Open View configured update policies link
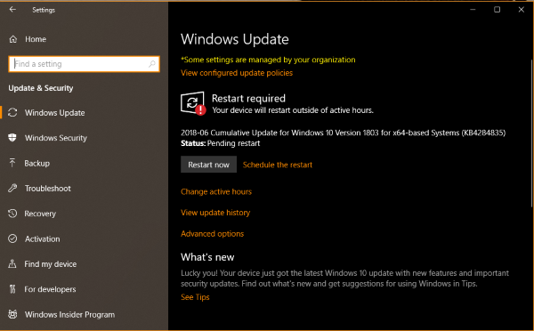The width and height of the screenshot is (534, 331). [237, 73]
